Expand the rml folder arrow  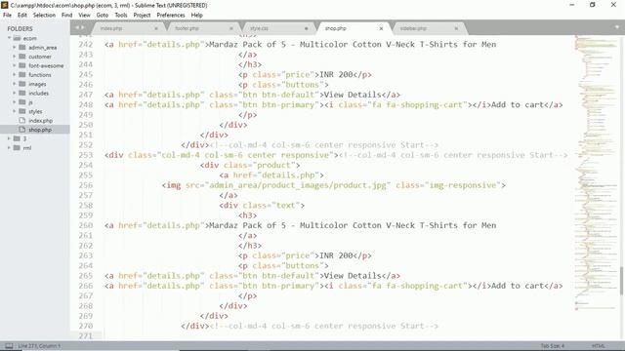(x=9, y=147)
